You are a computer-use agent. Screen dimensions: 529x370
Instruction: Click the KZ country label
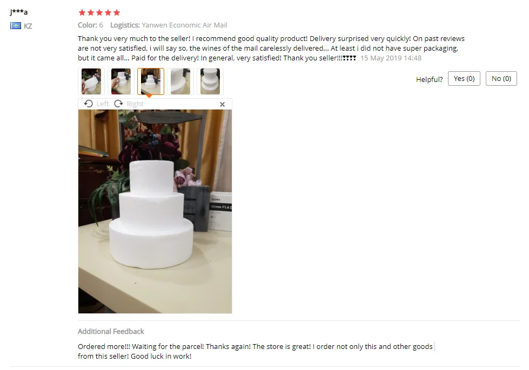pyautogui.click(x=28, y=26)
